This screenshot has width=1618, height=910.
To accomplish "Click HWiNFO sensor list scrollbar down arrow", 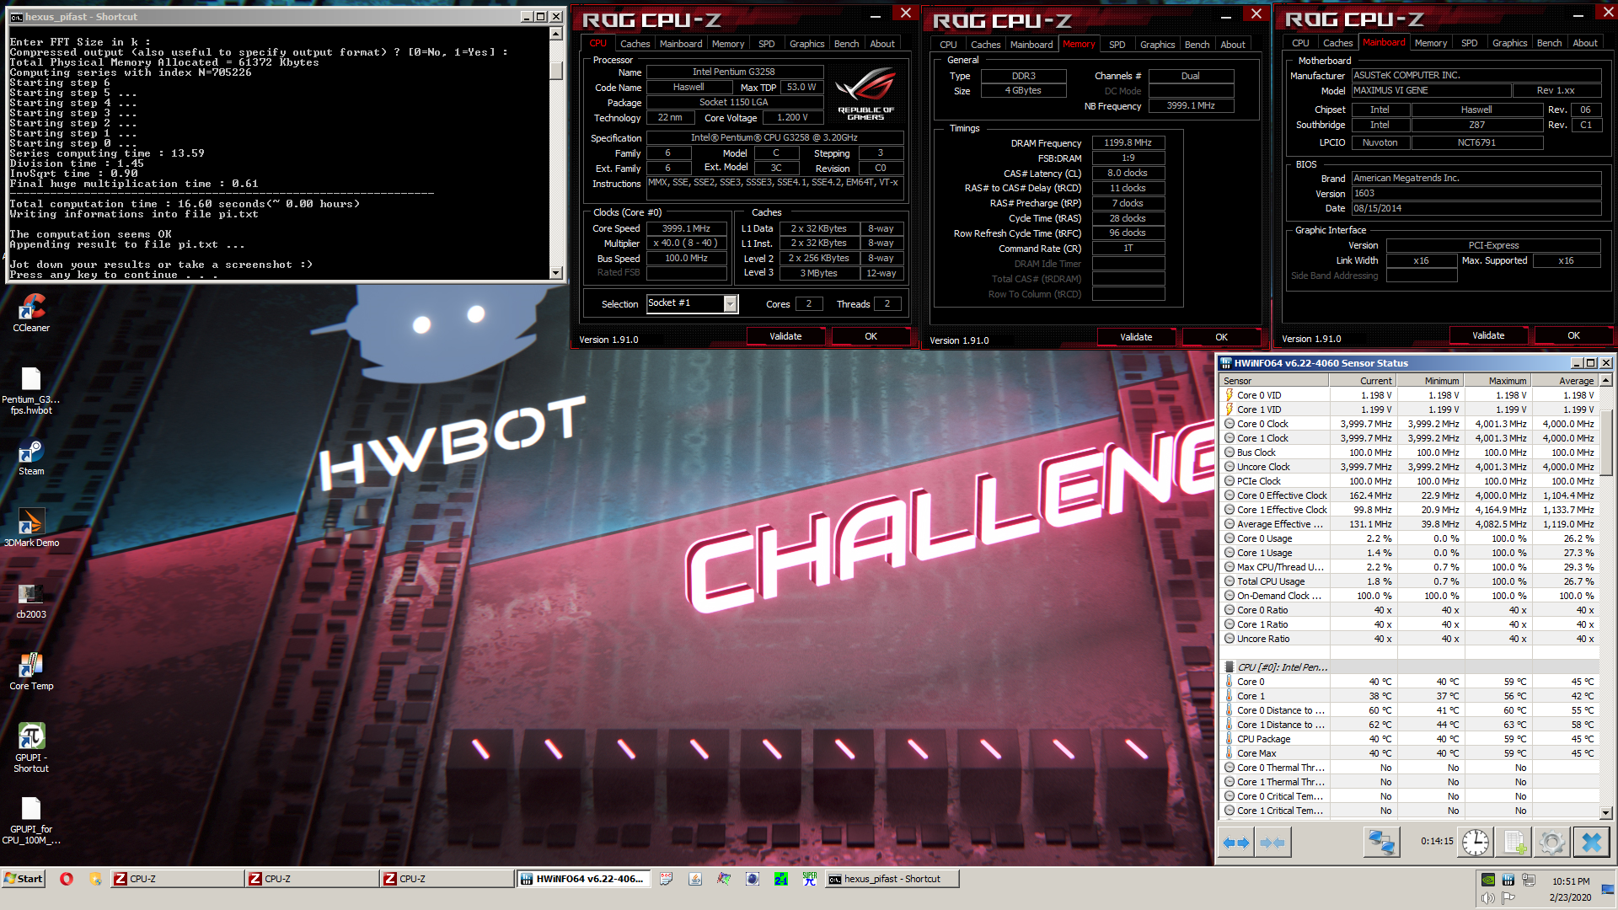I will coord(1605,812).
